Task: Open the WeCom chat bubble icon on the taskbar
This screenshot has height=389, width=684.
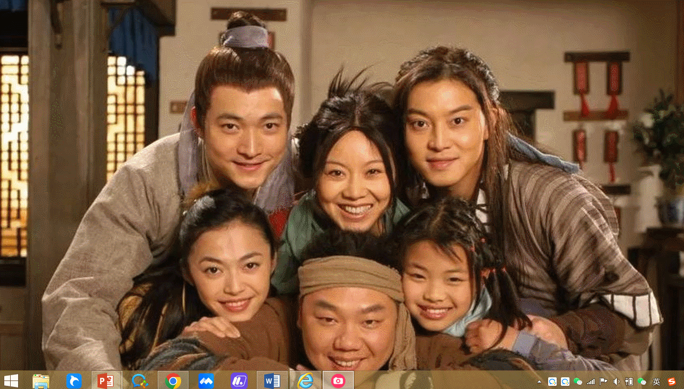Action: click(140, 380)
